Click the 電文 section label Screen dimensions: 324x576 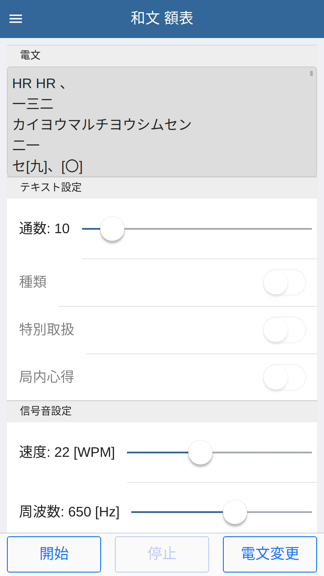pos(30,55)
